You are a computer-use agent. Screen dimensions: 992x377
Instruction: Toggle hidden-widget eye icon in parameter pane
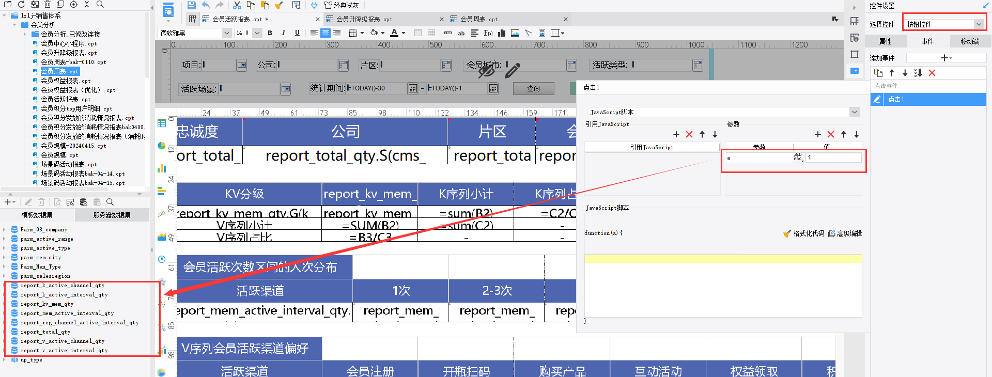(486, 72)
